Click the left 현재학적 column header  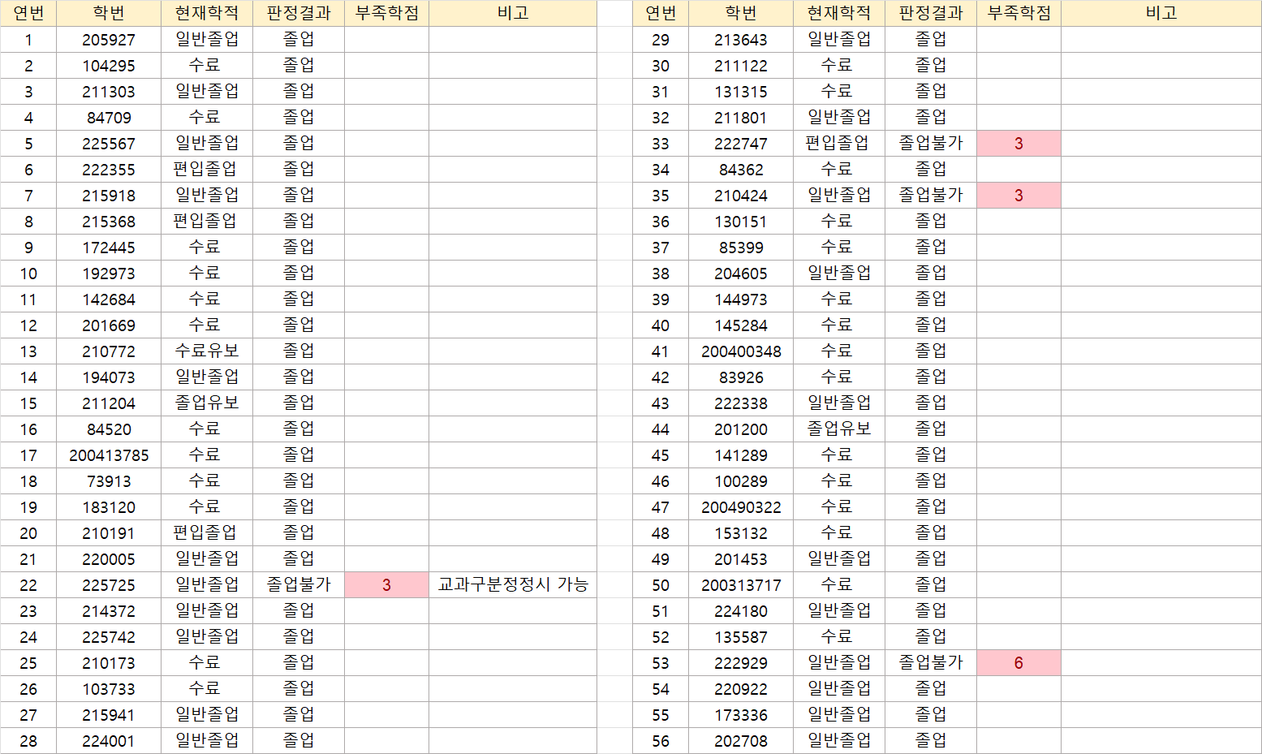207,13
